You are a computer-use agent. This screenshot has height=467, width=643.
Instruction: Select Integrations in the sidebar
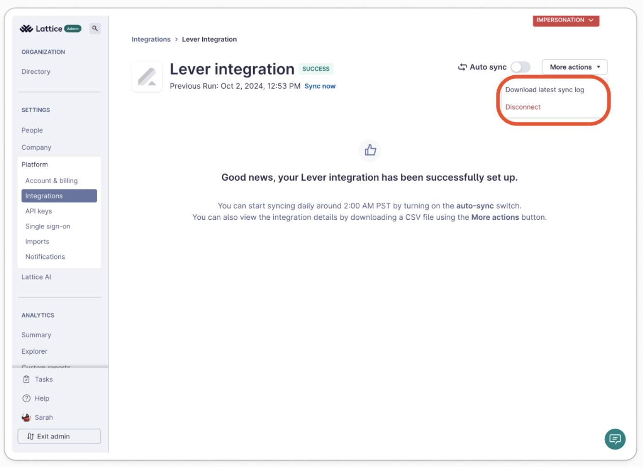pyautogui.click(x=59, y=196)
